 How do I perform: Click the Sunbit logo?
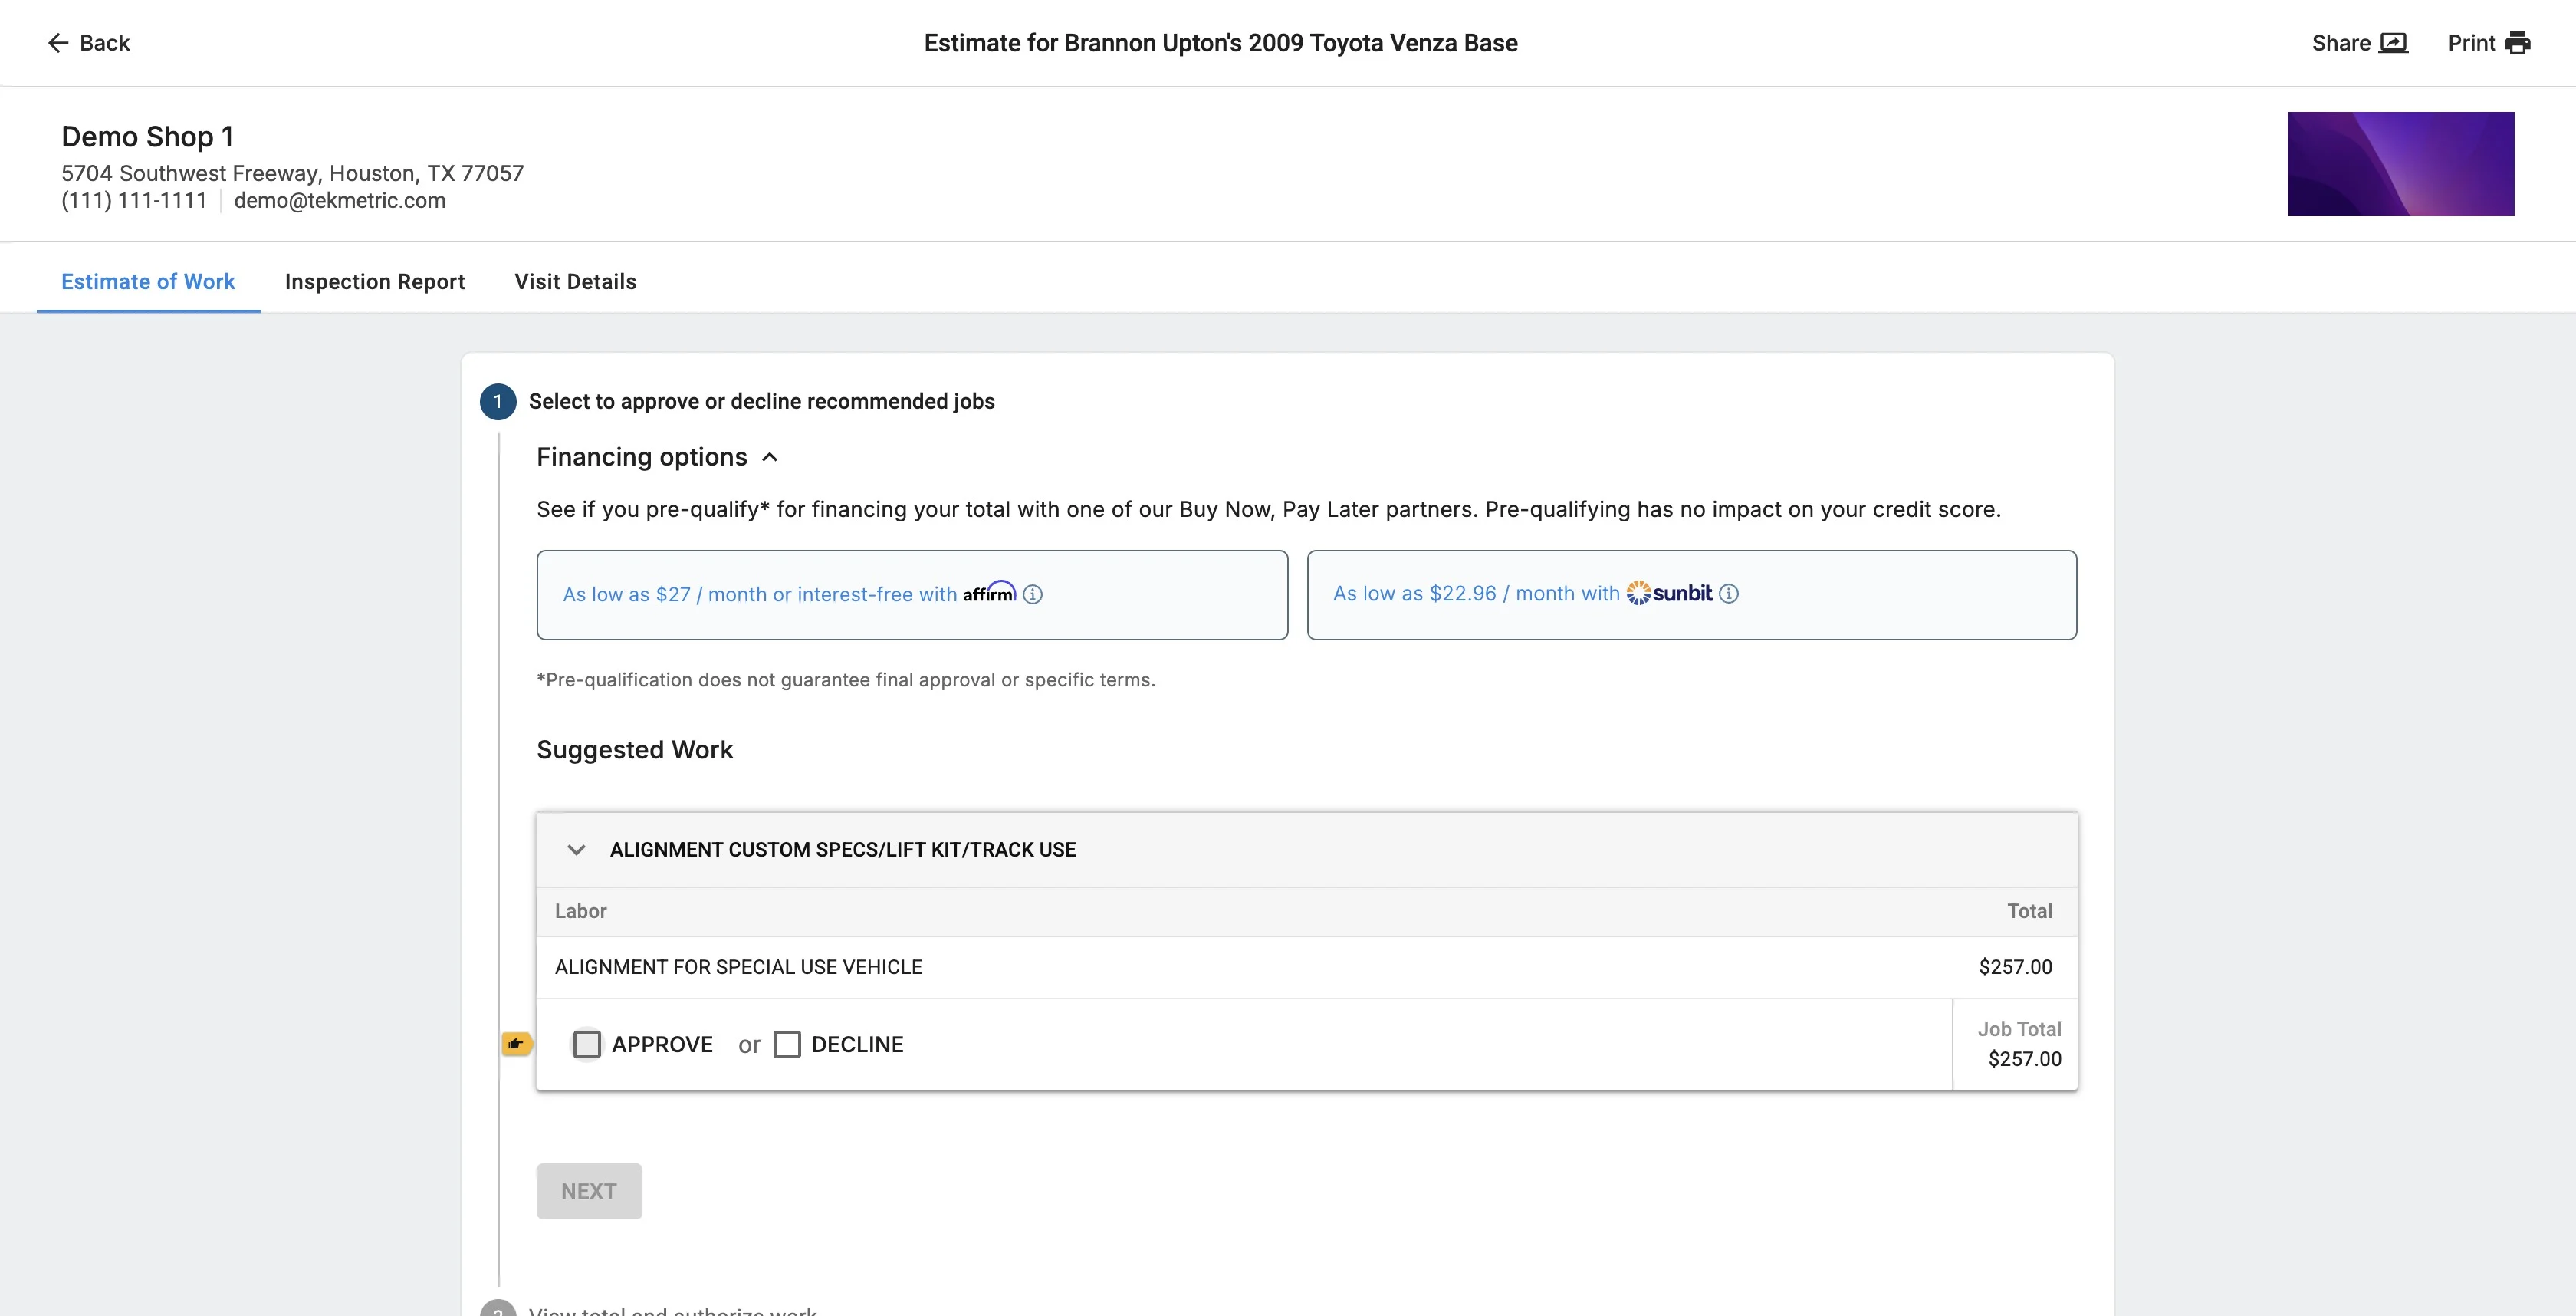coord(1669,593)
